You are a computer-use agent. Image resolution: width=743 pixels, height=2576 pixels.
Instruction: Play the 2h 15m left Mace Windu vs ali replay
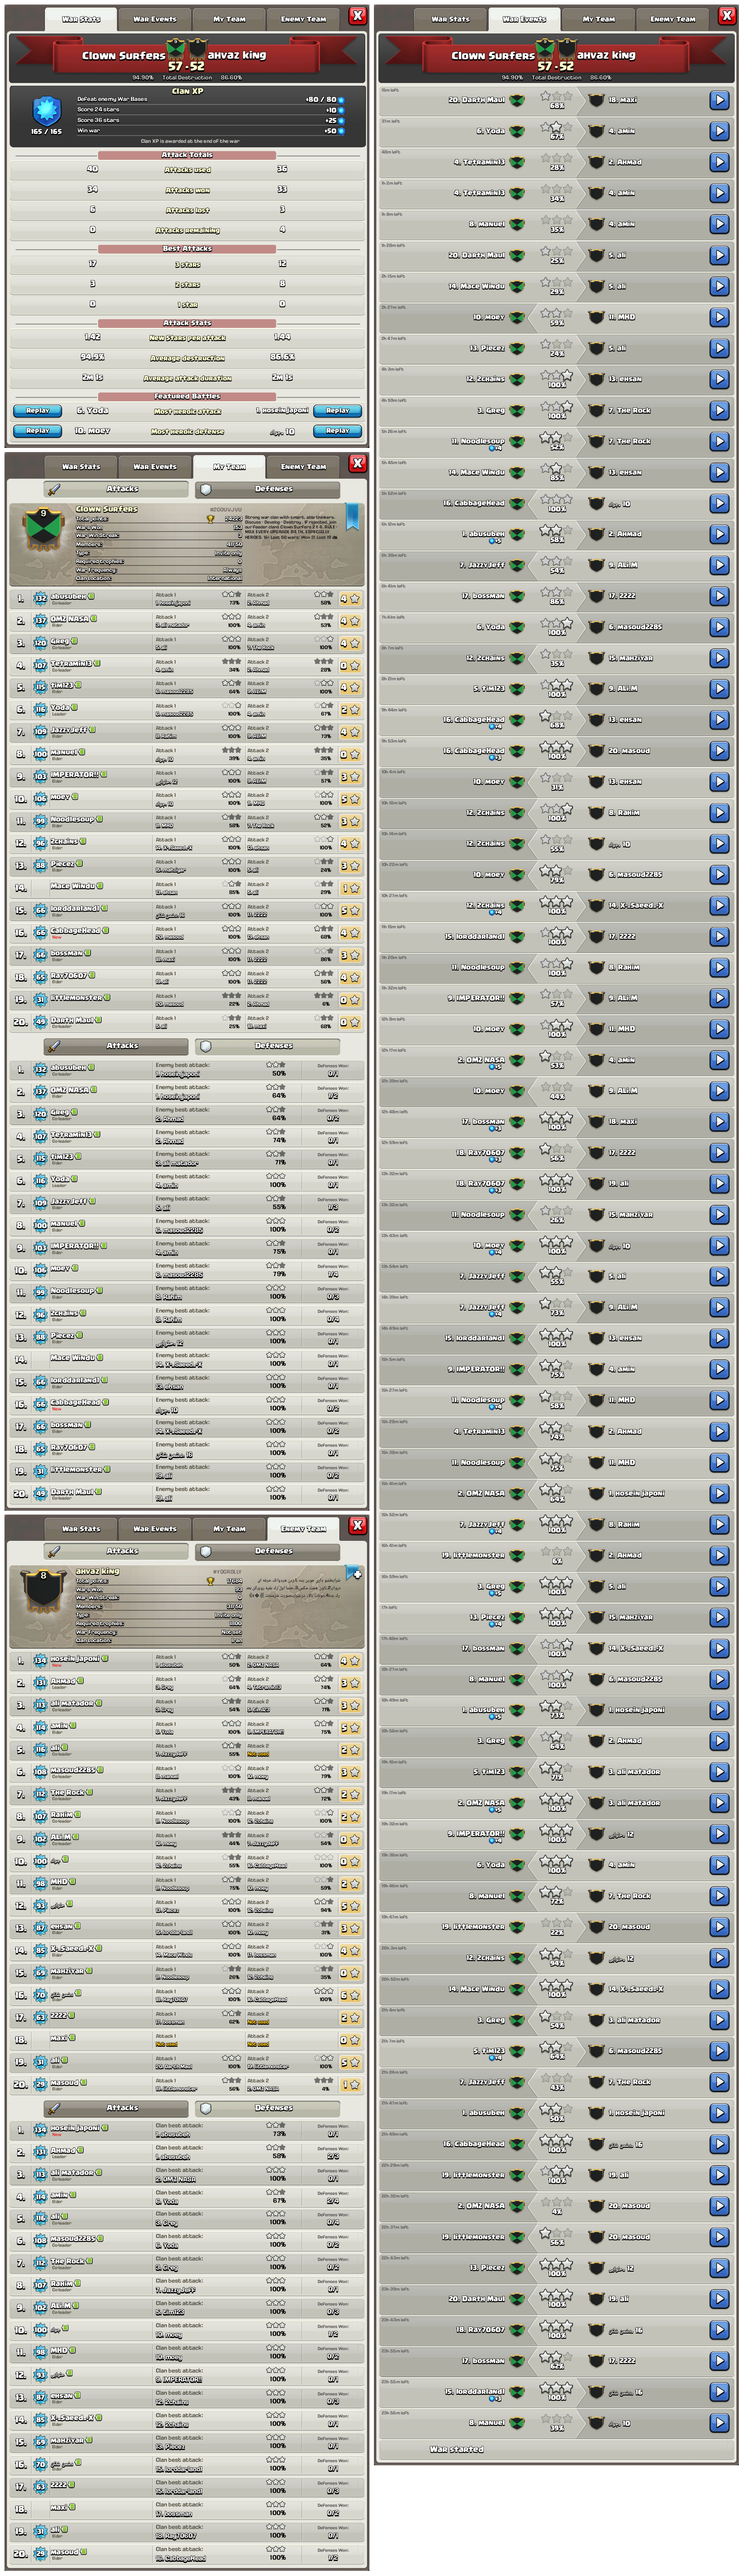pyautogui.click(x=719, y=286)
